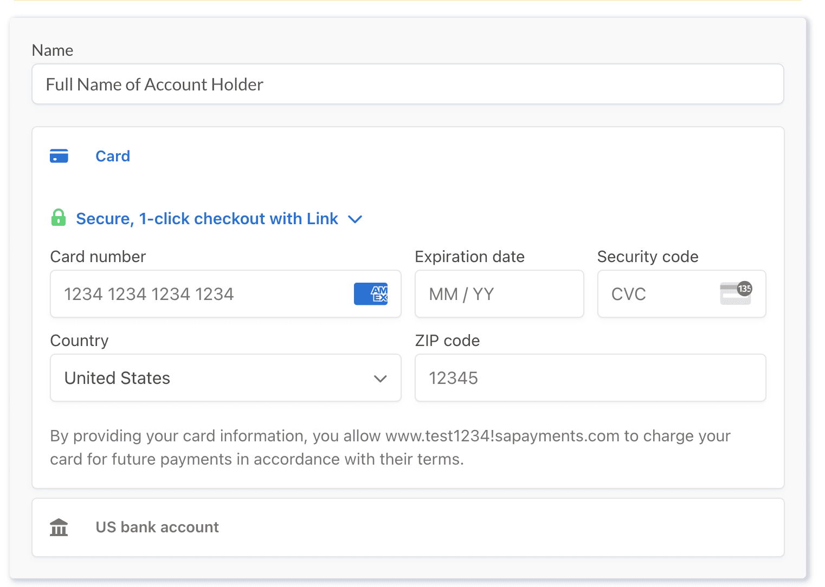
Task: Click the Card number label text
Action: [x=98, y=257]
